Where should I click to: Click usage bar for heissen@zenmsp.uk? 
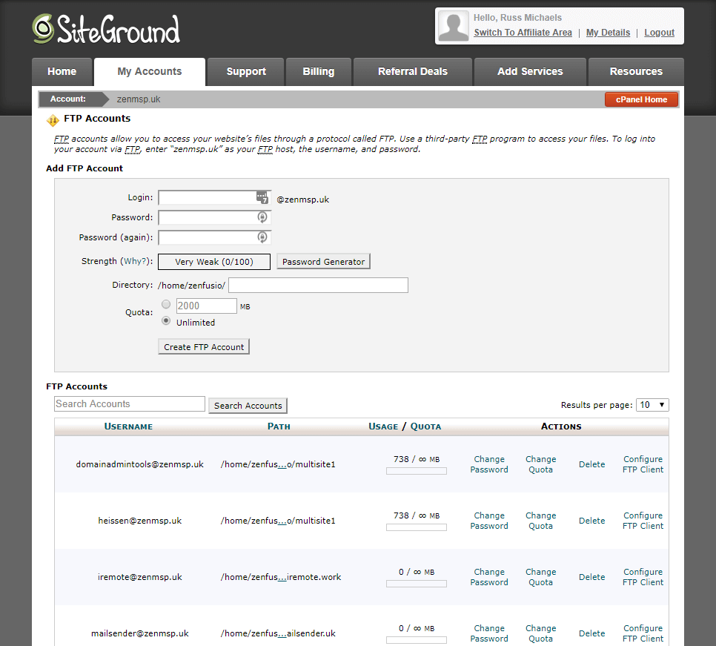click(x=417, y=527)
